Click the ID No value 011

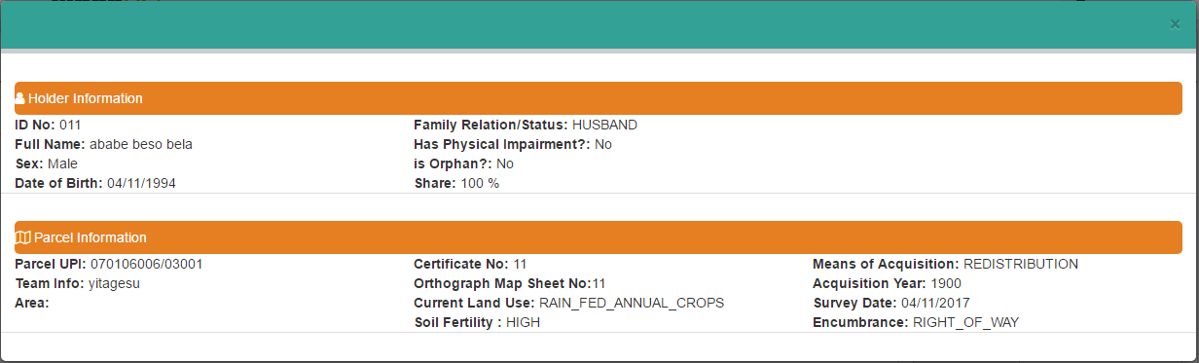(x=70, y=125)
